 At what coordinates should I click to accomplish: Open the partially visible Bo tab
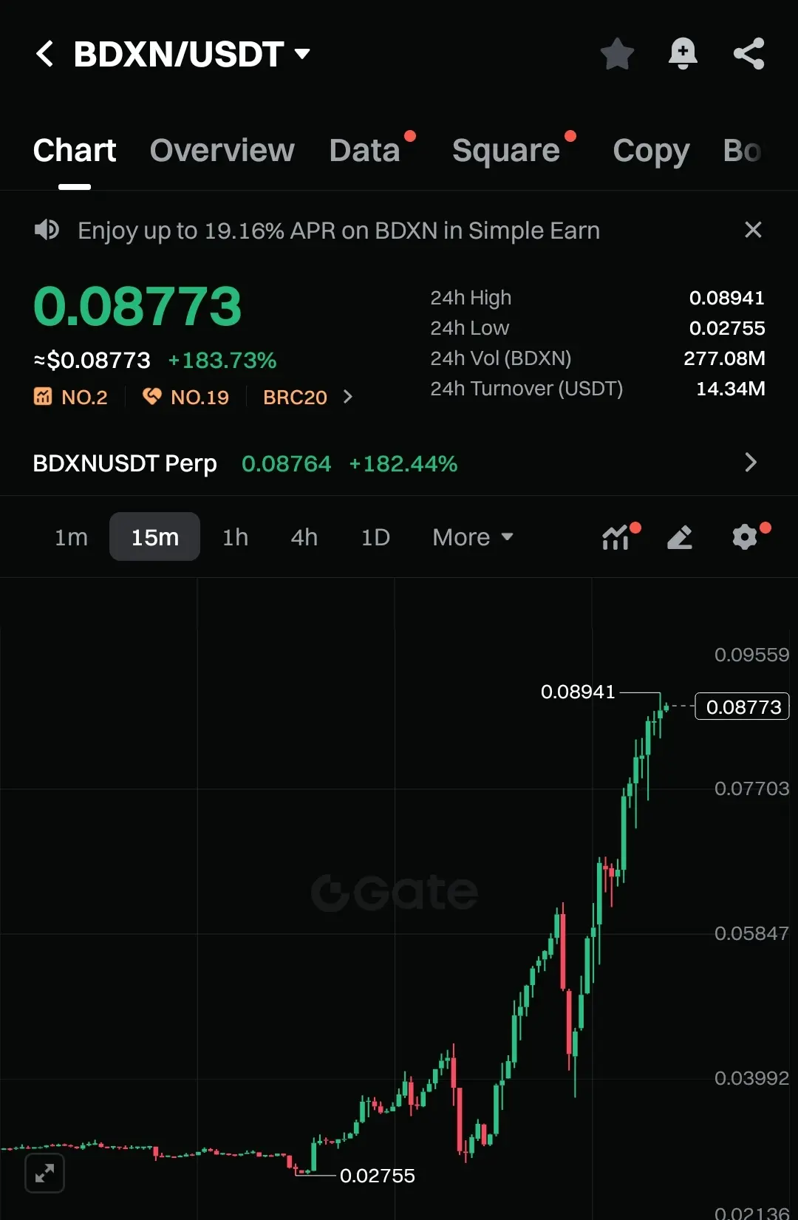pyautogui.click(x=742, y=151)
